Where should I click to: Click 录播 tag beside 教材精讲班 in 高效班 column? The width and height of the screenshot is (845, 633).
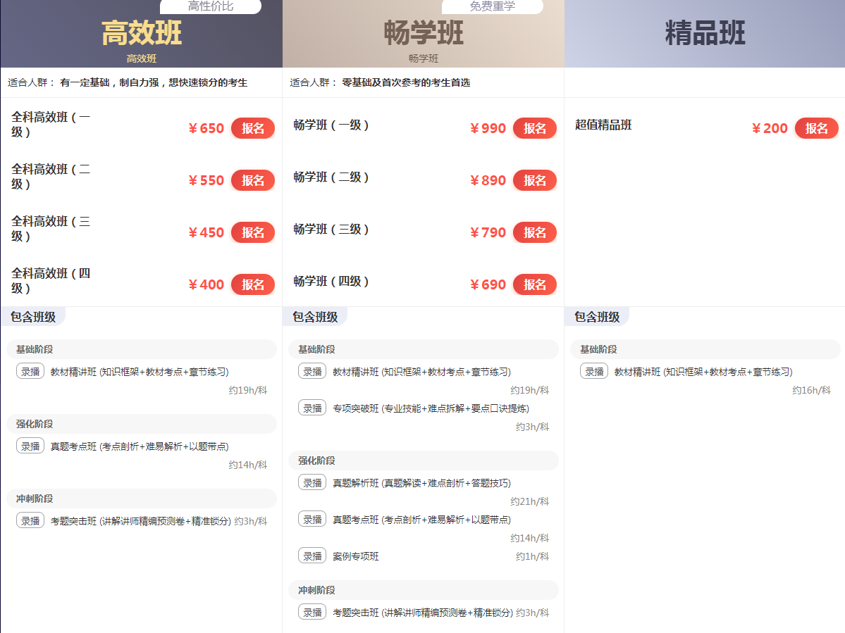click(x=31, y=372)
